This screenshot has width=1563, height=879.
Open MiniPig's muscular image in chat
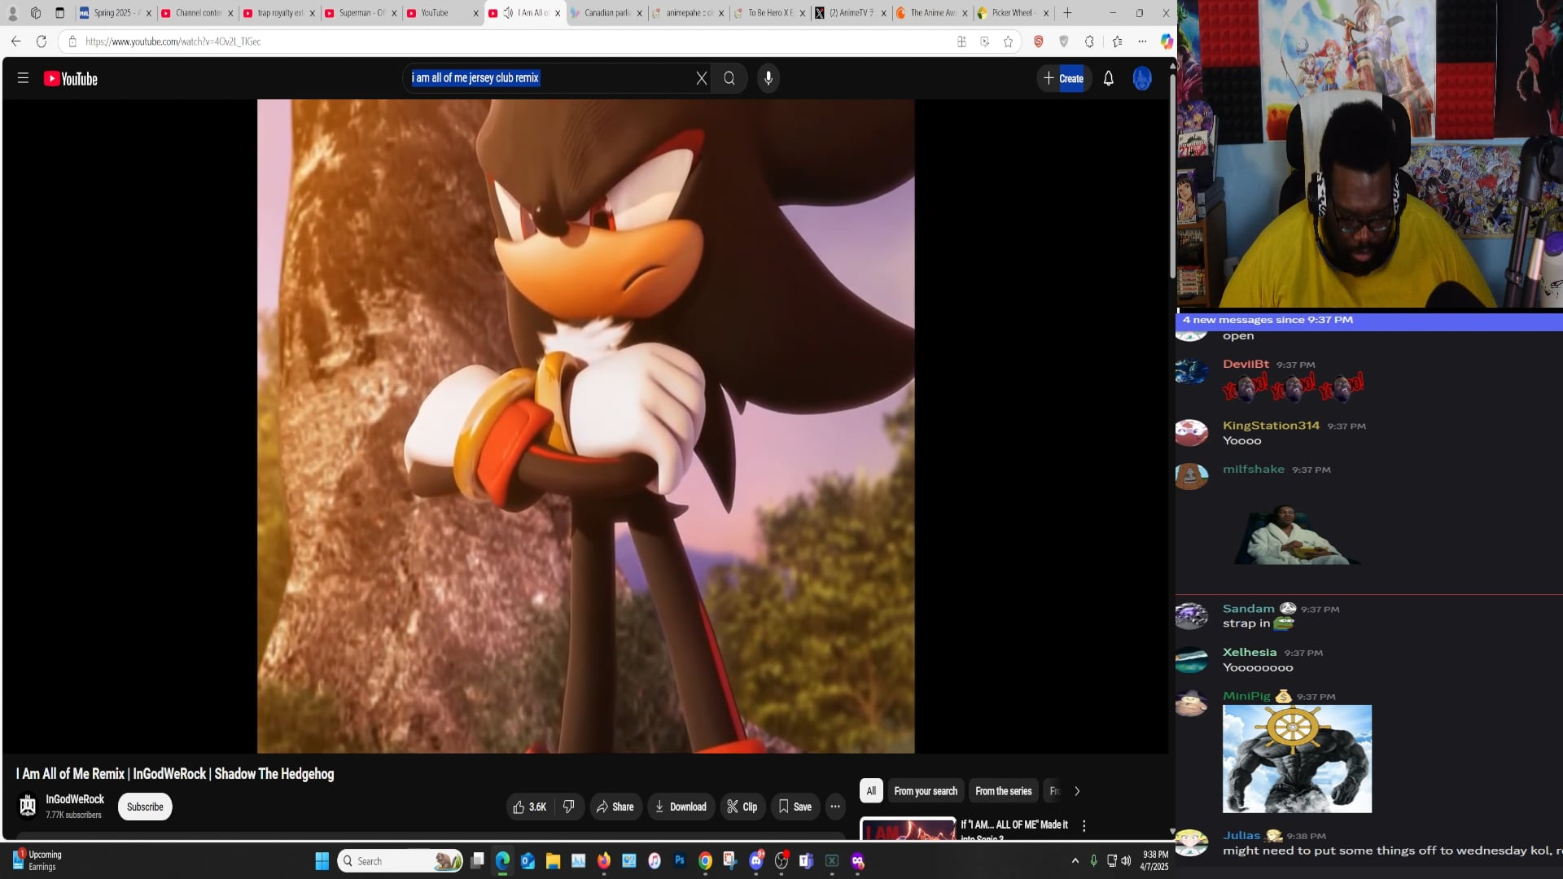1297,759
